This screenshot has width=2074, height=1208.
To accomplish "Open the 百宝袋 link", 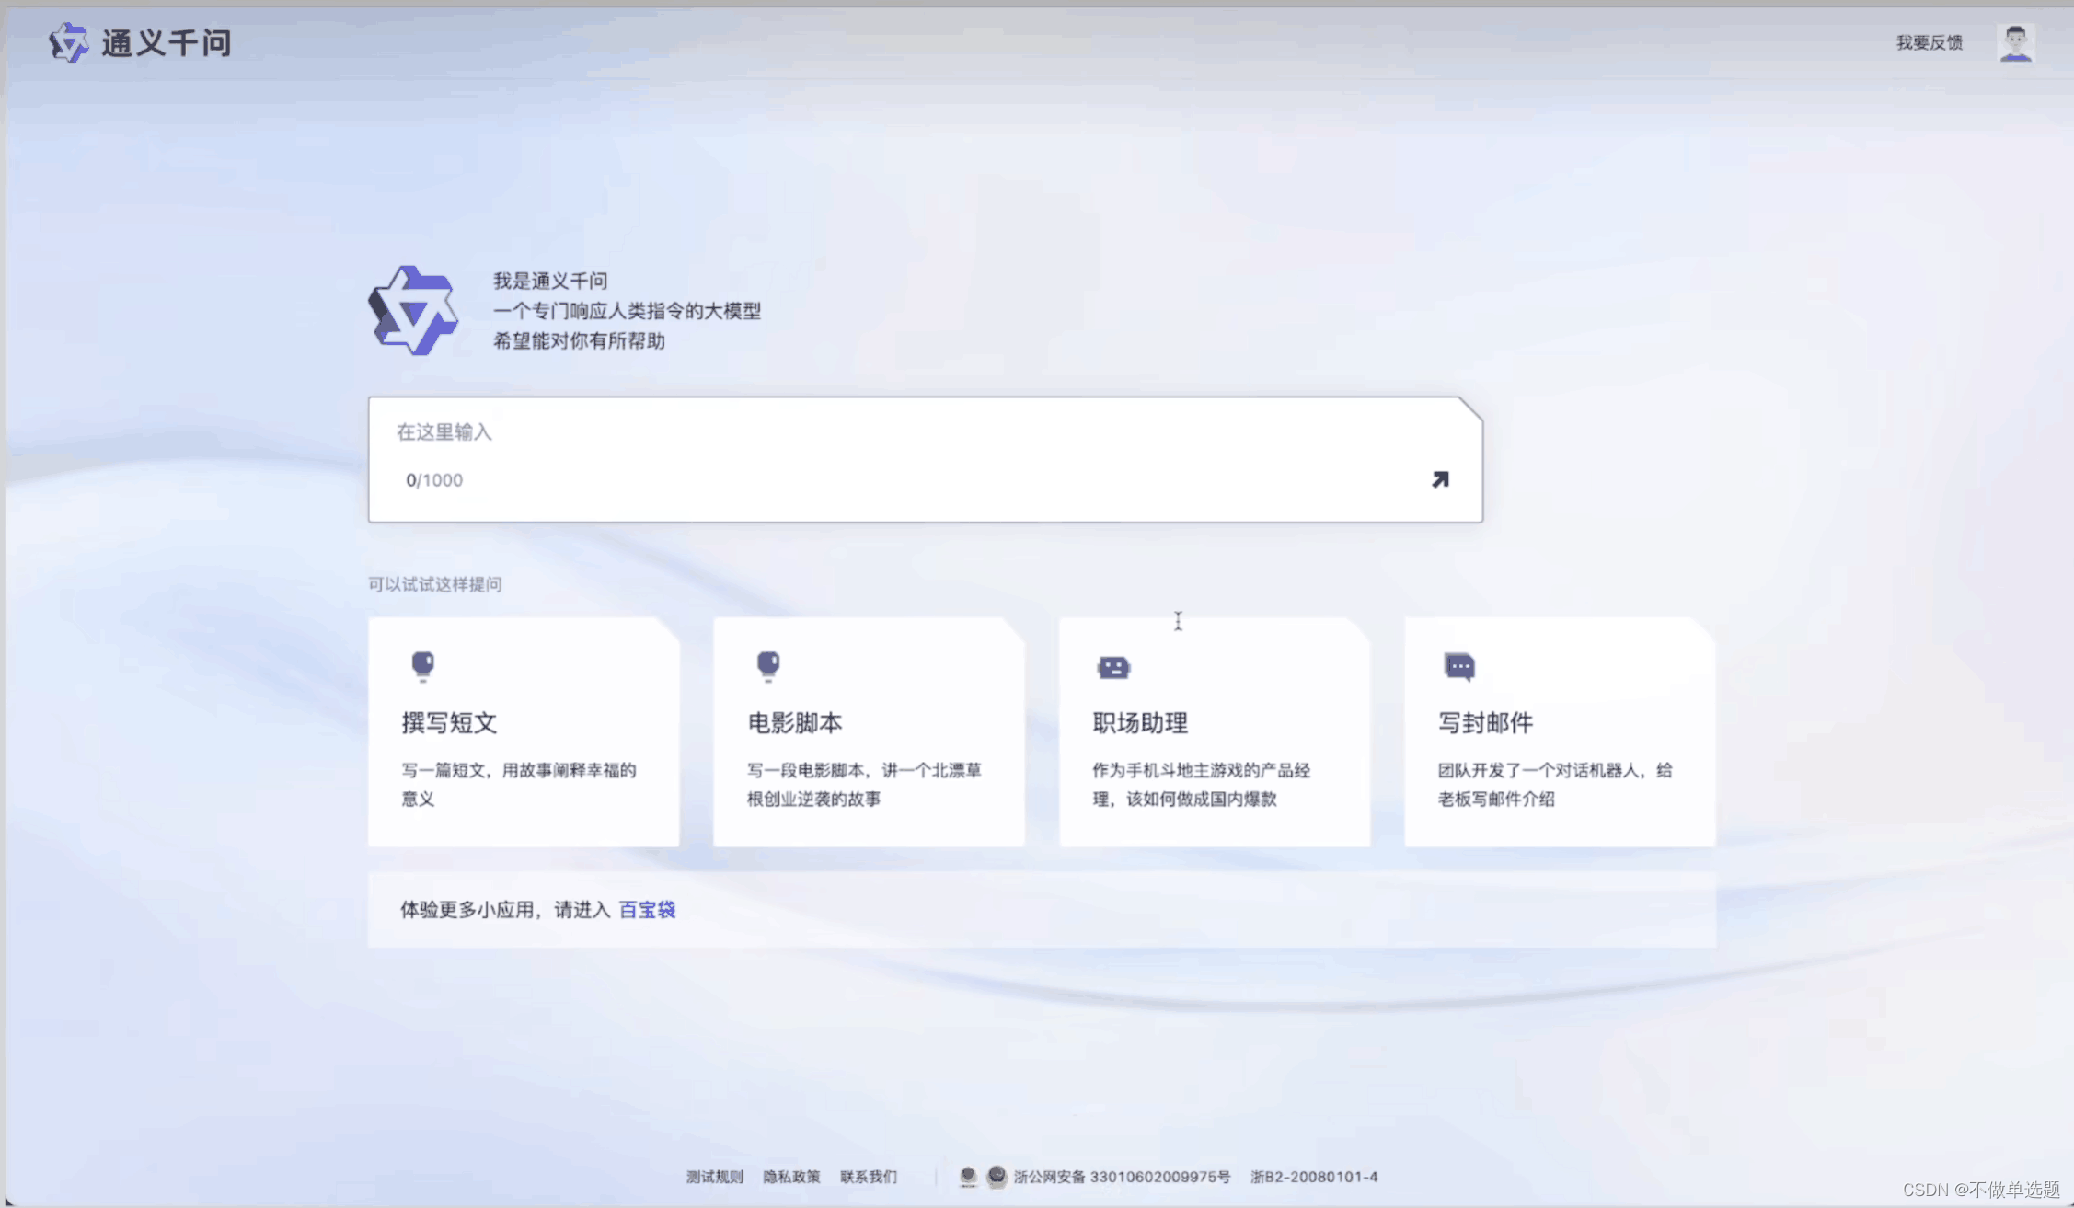I will pos(647,910).
